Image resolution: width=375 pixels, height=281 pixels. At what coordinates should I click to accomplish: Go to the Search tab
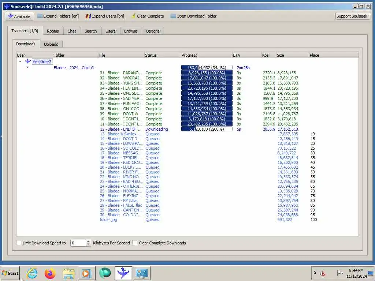(91, 31)
